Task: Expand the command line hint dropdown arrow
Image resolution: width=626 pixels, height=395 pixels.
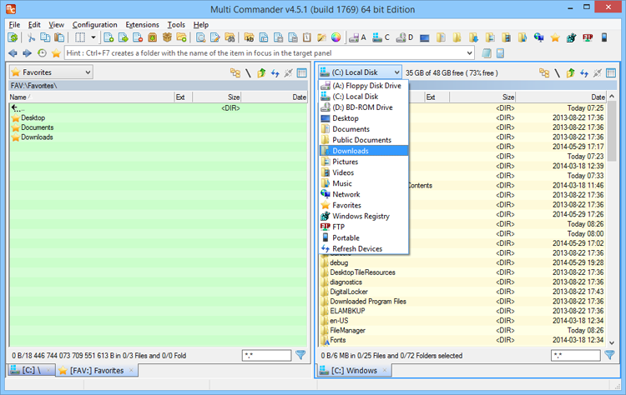Action: point(469,53)
